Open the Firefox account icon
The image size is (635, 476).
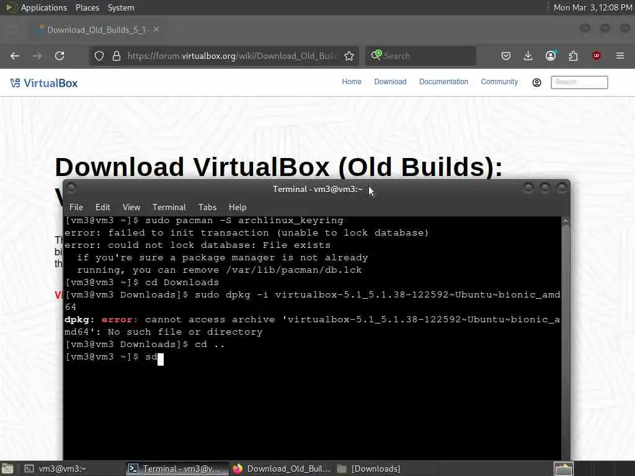click(x=551, y=56)
